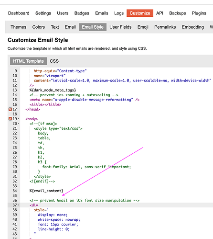Viewport: 213px width, 239px height.
Task: Click the closing style tag on line 31
Action: click(42, 176)
